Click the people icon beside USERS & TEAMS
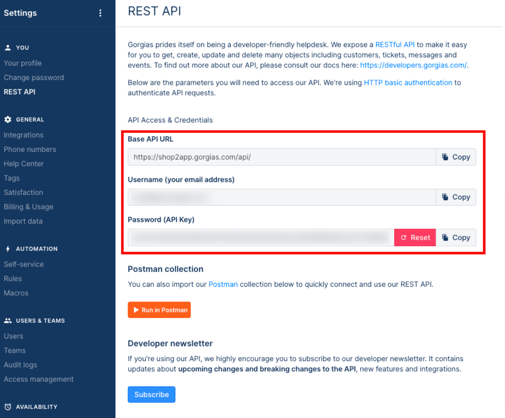Viewport: 505px width, 418px height. 8,321
